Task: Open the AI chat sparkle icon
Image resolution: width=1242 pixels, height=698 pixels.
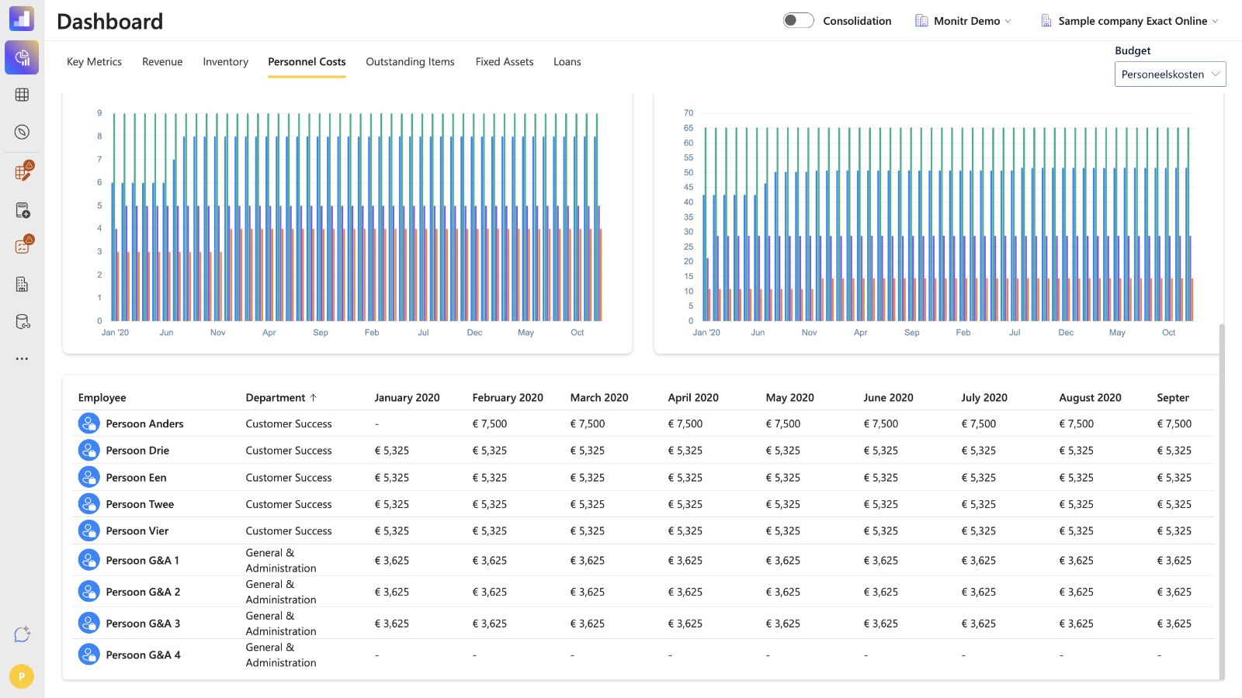Action: coord(22,634)
